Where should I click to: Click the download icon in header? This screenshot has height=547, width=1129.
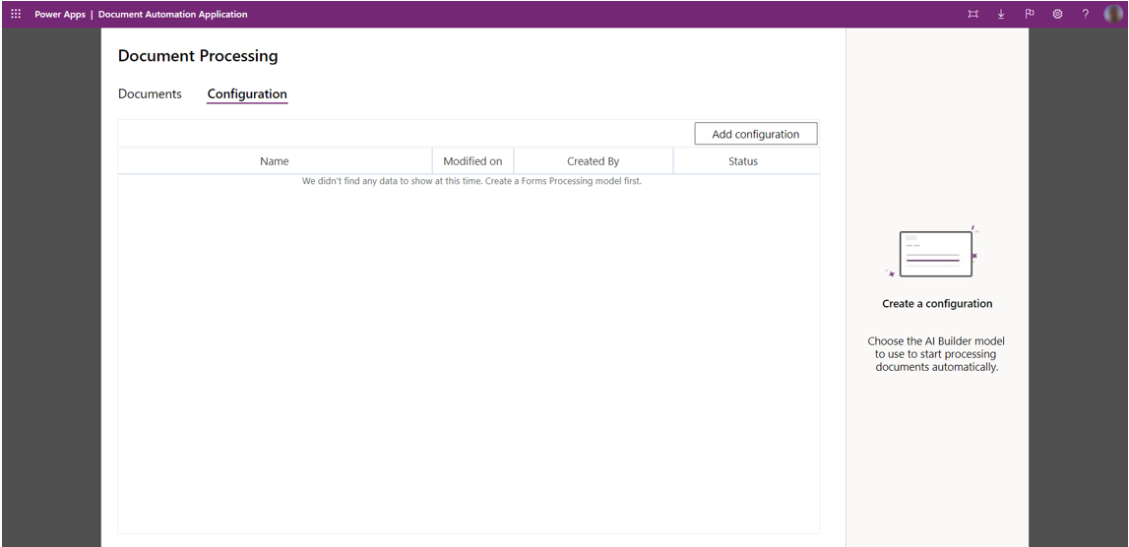tap(1001, 14)
